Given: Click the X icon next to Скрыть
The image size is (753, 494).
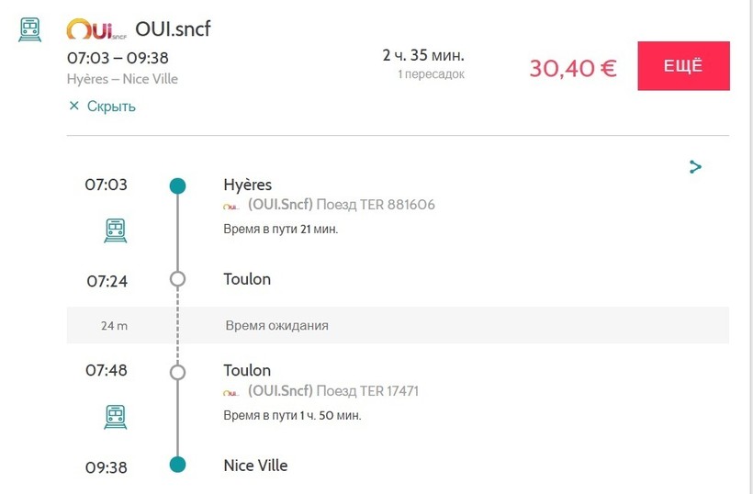Looking at the screenshot, I should (x=74, y=107).
